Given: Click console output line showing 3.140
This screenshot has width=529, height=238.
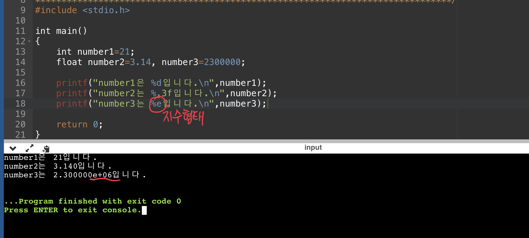Looking at the screenshot, I should pyautogui.click(x=58, y=166).
